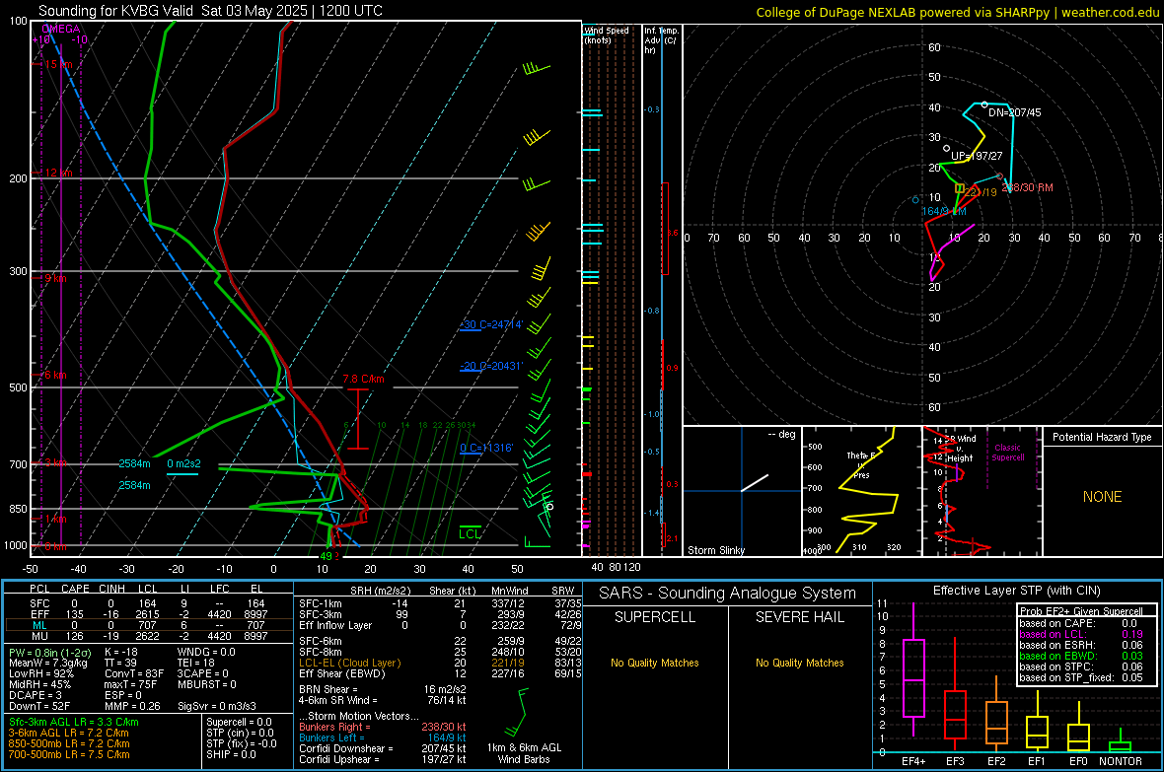Click the 'UP=197/27' hodograph marker label
Image resolution: width=1164 pixels, height=772 pixels.
tap(977, 156)
